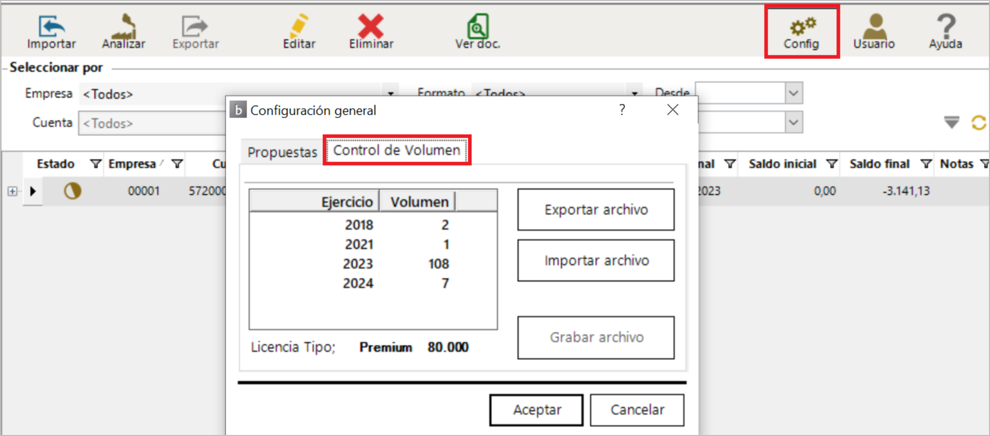Expand the row 00001 plus box
Screen dimensions: 990x436
pos(12,191)
